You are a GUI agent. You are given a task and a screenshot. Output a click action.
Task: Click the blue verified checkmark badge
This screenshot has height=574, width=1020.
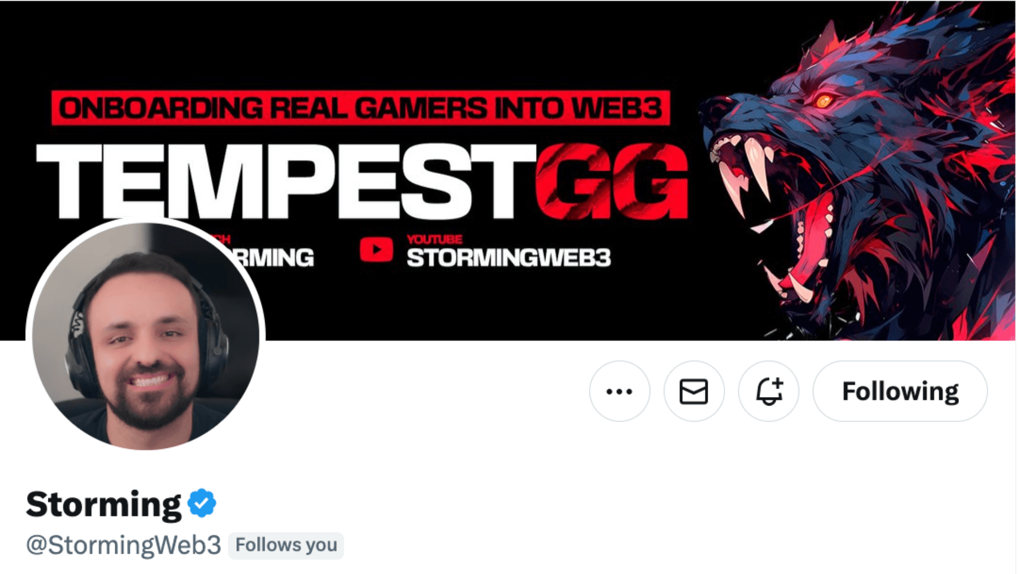pyautogui.click(x=202, y=503)
